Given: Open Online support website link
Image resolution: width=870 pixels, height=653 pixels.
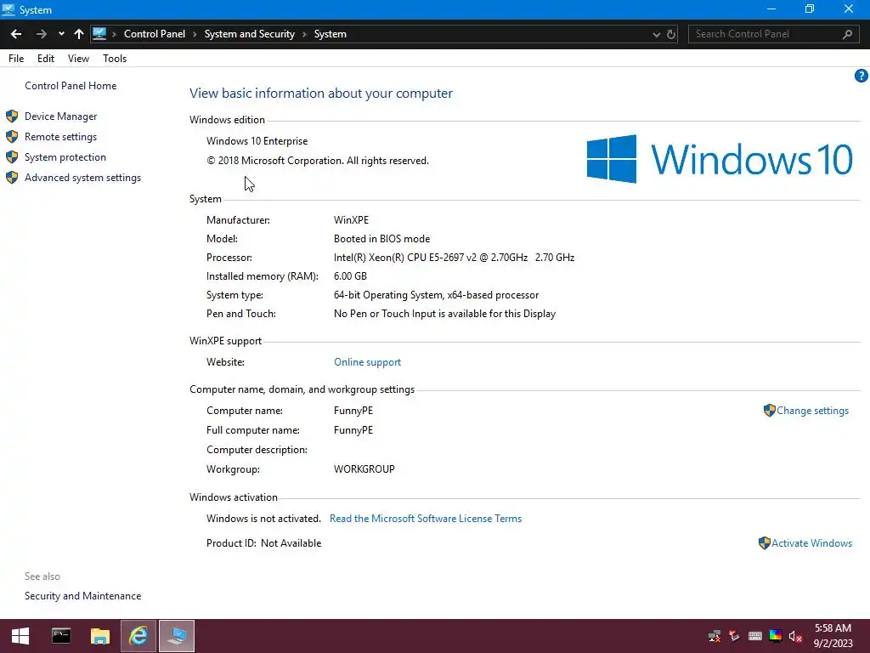Looking at the screenshot, I should (367, 362).
